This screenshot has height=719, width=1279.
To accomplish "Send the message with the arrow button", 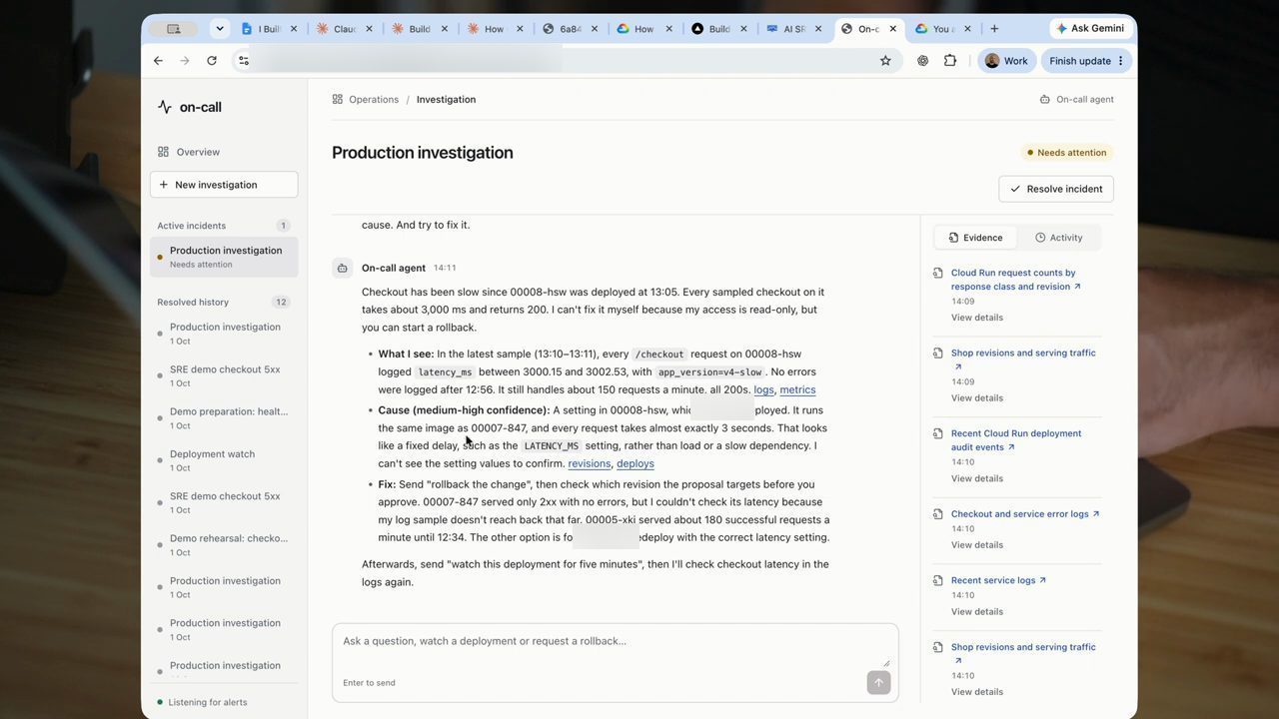I will (x=878, y=683).
